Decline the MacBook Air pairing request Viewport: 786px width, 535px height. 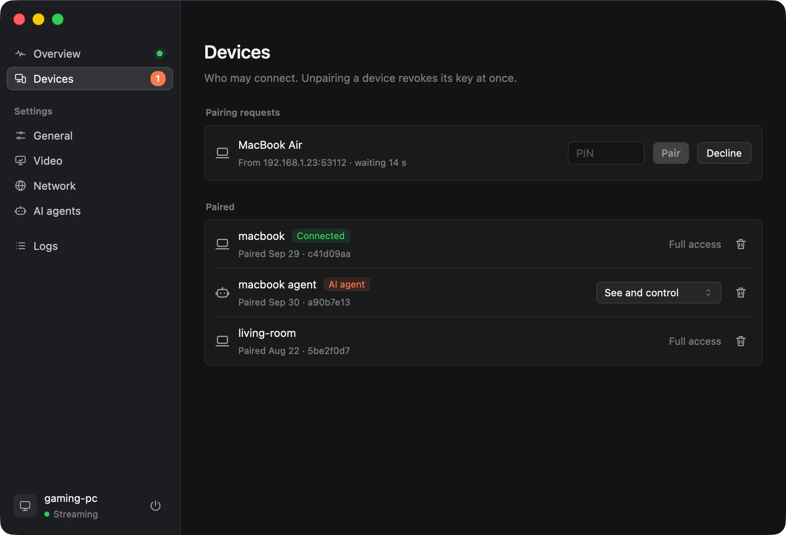724,153
